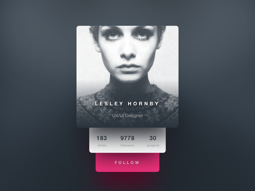Select the UX/UI text in subtitle
Image resolution: width=255 pixels, height=191 pixels.
pyautogui.click(x=118, y=116)
